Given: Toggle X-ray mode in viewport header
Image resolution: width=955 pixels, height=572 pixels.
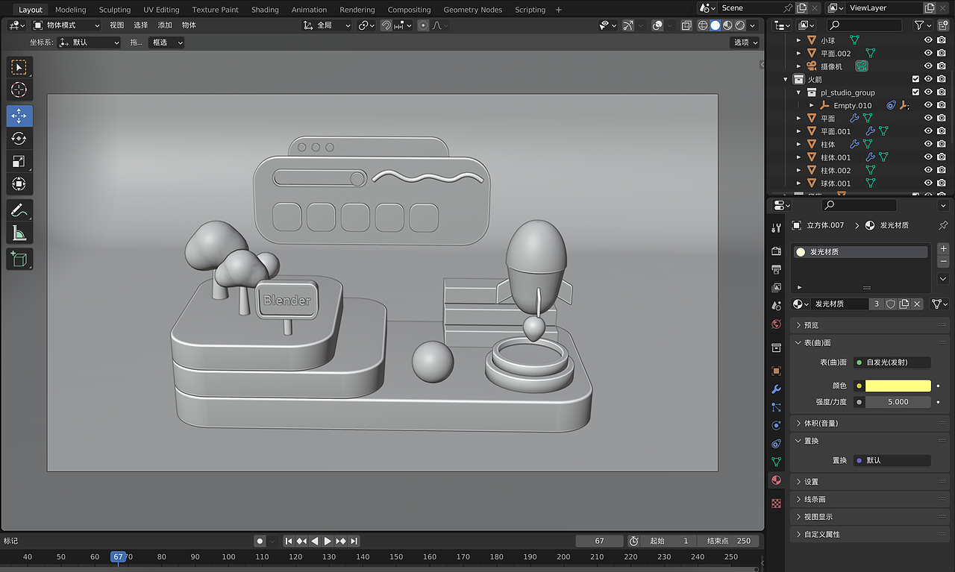Looking at the screenshot, I should pyautogui.click(x=686, y=25).
